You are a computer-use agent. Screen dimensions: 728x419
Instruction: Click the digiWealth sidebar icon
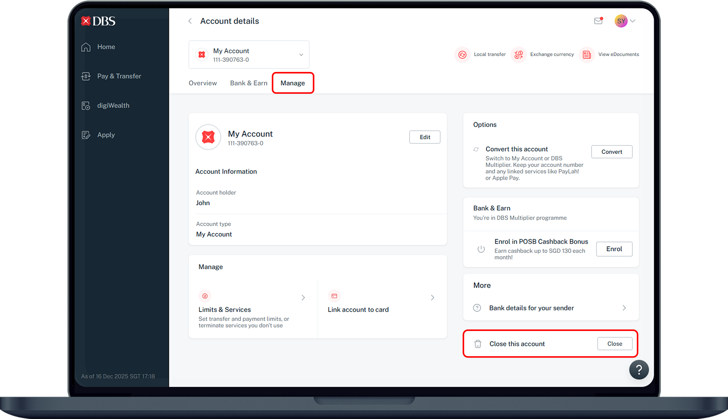pyautogui.click(x=86, y=106)
